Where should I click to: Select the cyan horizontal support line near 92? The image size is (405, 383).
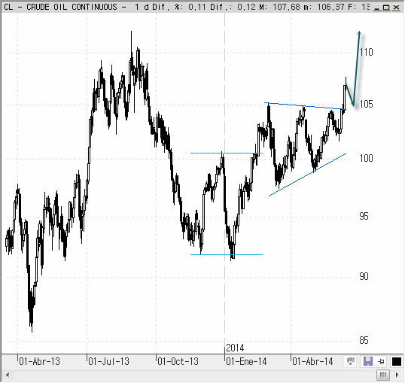pyautogui.click(x=227, y=254)
